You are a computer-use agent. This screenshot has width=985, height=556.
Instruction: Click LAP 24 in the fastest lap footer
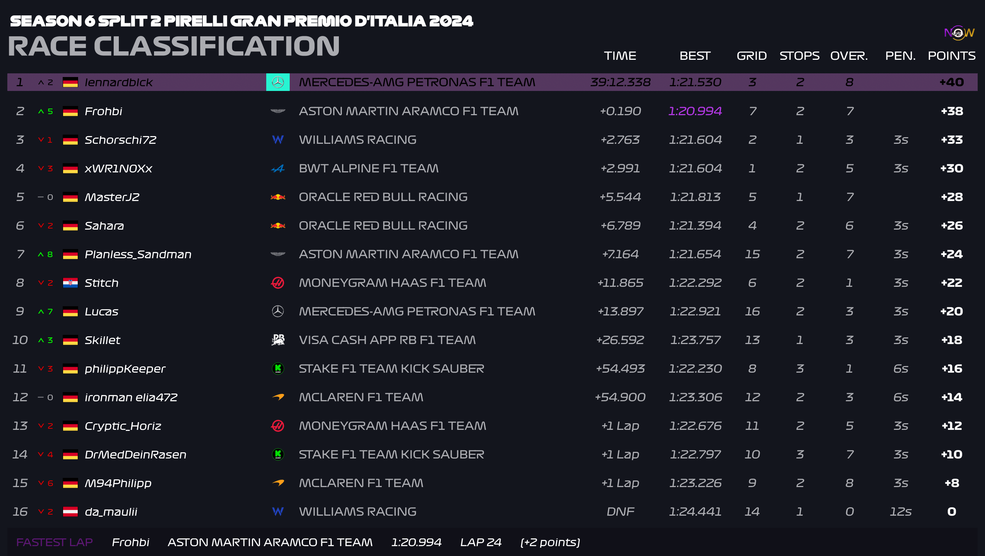[x=481, y=542]
